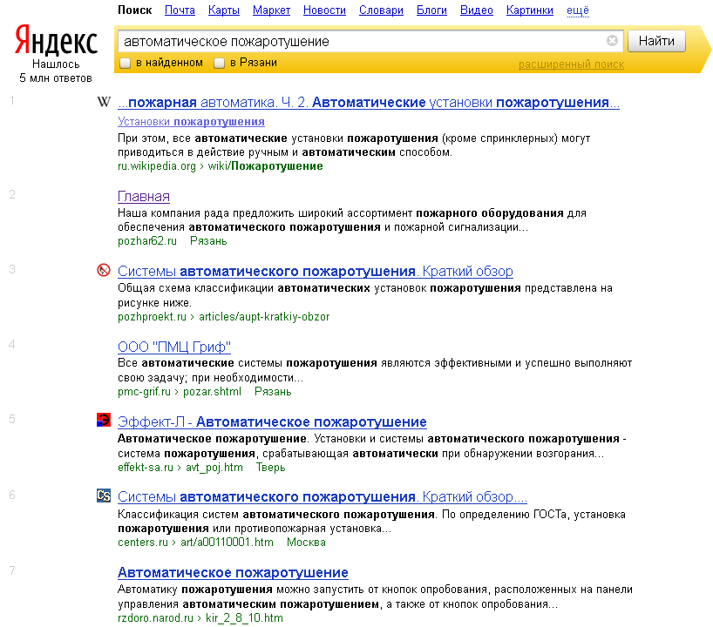Open расширенный поиск

[571, 64]
